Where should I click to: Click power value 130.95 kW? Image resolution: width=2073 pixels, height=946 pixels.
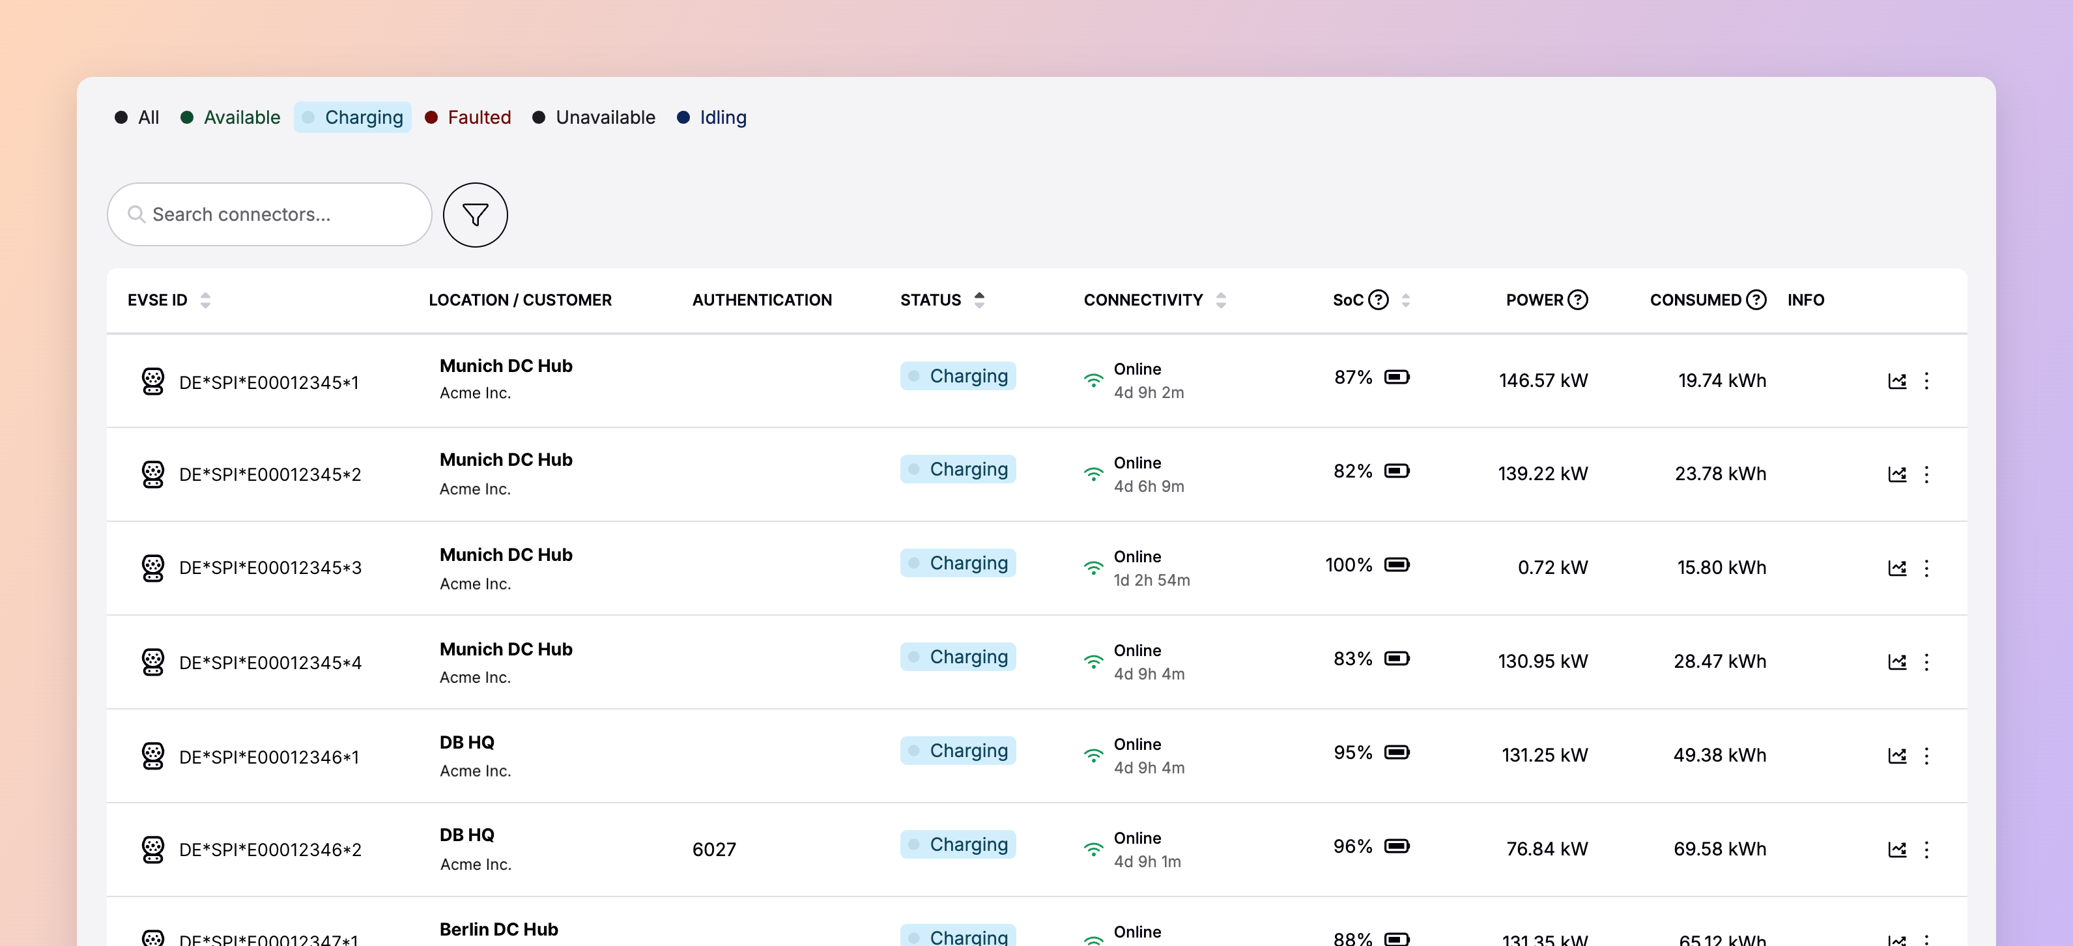(x=1543, y=661)
